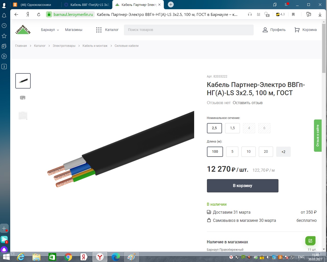Open notifications bell in browser sidebar

[x=4, y=16]
